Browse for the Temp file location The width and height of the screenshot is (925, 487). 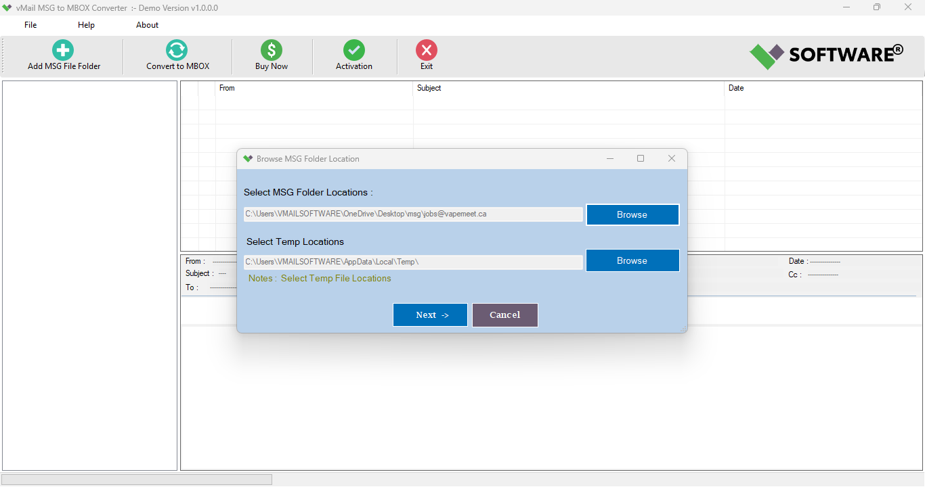point(632,260)
